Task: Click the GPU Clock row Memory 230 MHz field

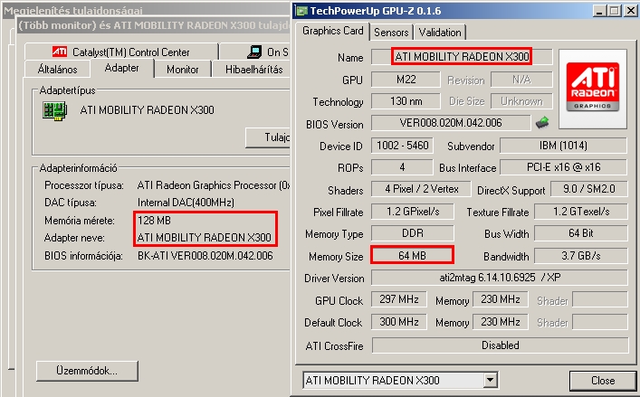Action: point(500,299)
